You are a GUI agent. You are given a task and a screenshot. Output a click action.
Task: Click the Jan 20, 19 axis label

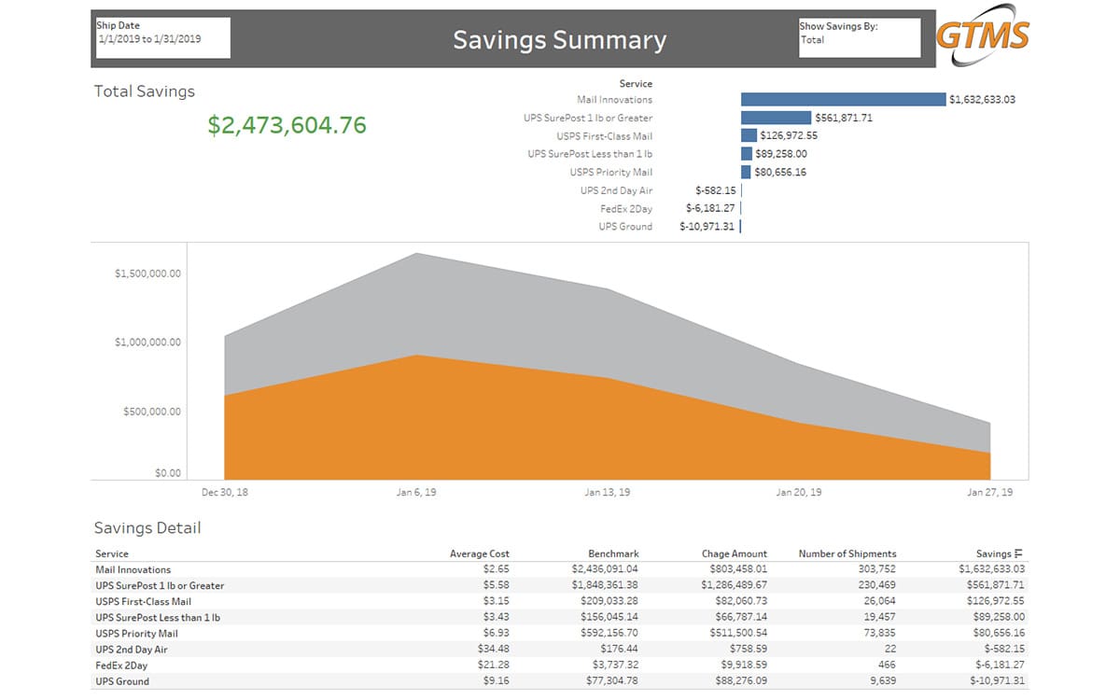click(x=799, y=492)
